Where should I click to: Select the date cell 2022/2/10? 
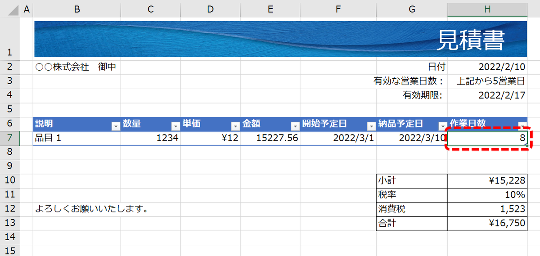(488, 67)
